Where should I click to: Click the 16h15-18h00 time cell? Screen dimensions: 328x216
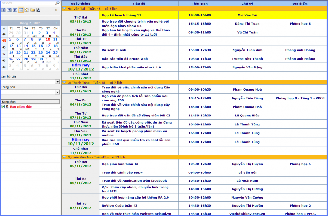coord(200,24)
